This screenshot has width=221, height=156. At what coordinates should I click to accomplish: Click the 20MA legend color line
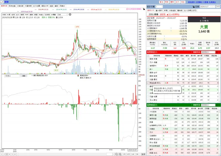click(70, 10)
